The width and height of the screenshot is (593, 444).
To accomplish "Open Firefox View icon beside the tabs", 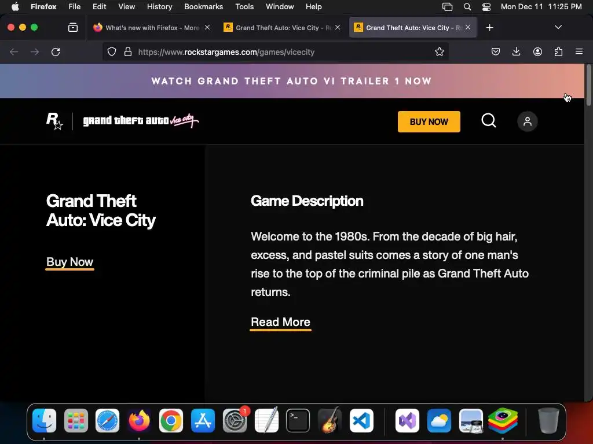I will pos(73,27).
